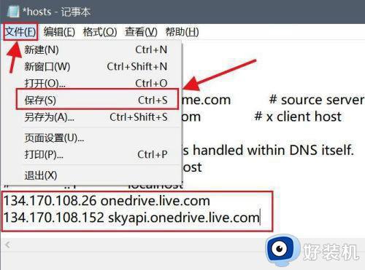This screenshot has height=270, width=365.
Task: Choose 打开(O)... menu entry
Action: click(x=96, y=83)
